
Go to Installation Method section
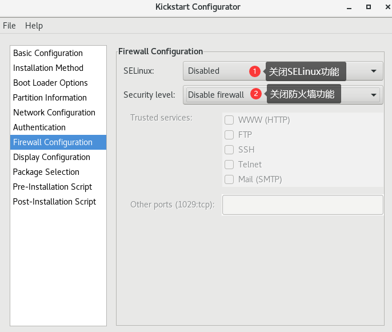[58, 68]
